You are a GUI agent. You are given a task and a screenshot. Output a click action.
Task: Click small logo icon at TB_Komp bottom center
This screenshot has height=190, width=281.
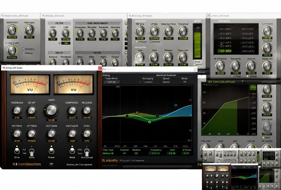[52, 164]
